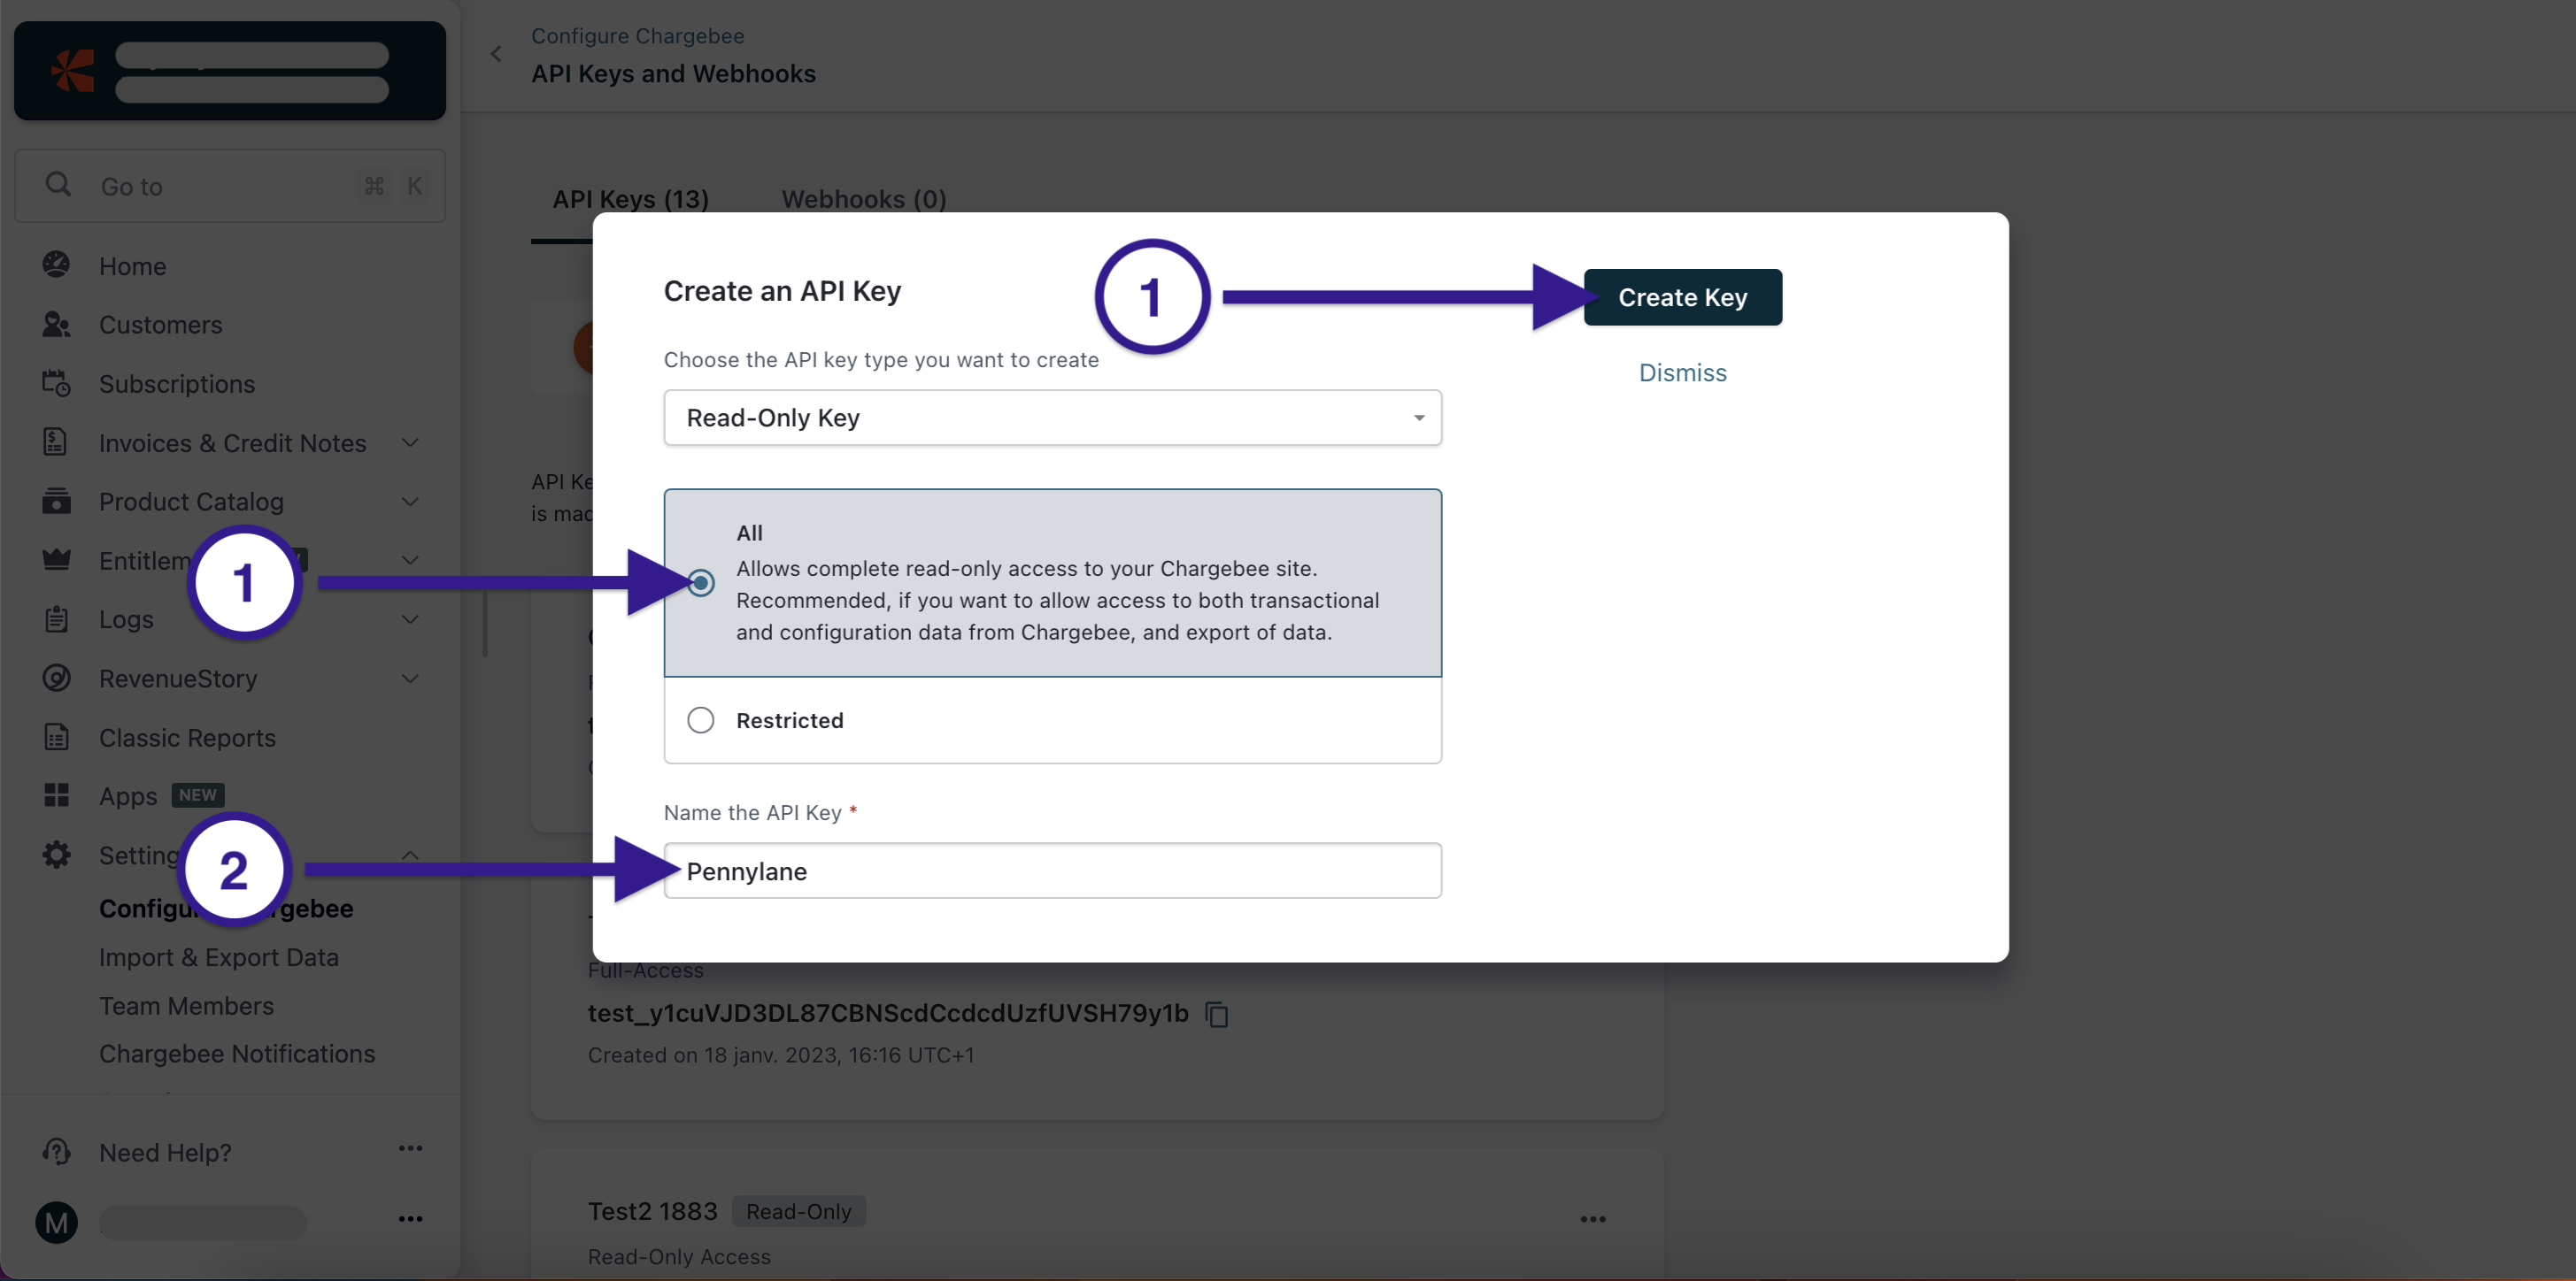Click the Created on 18 janv. 2023 text

pyautogui.click(x=781, y=1055)
